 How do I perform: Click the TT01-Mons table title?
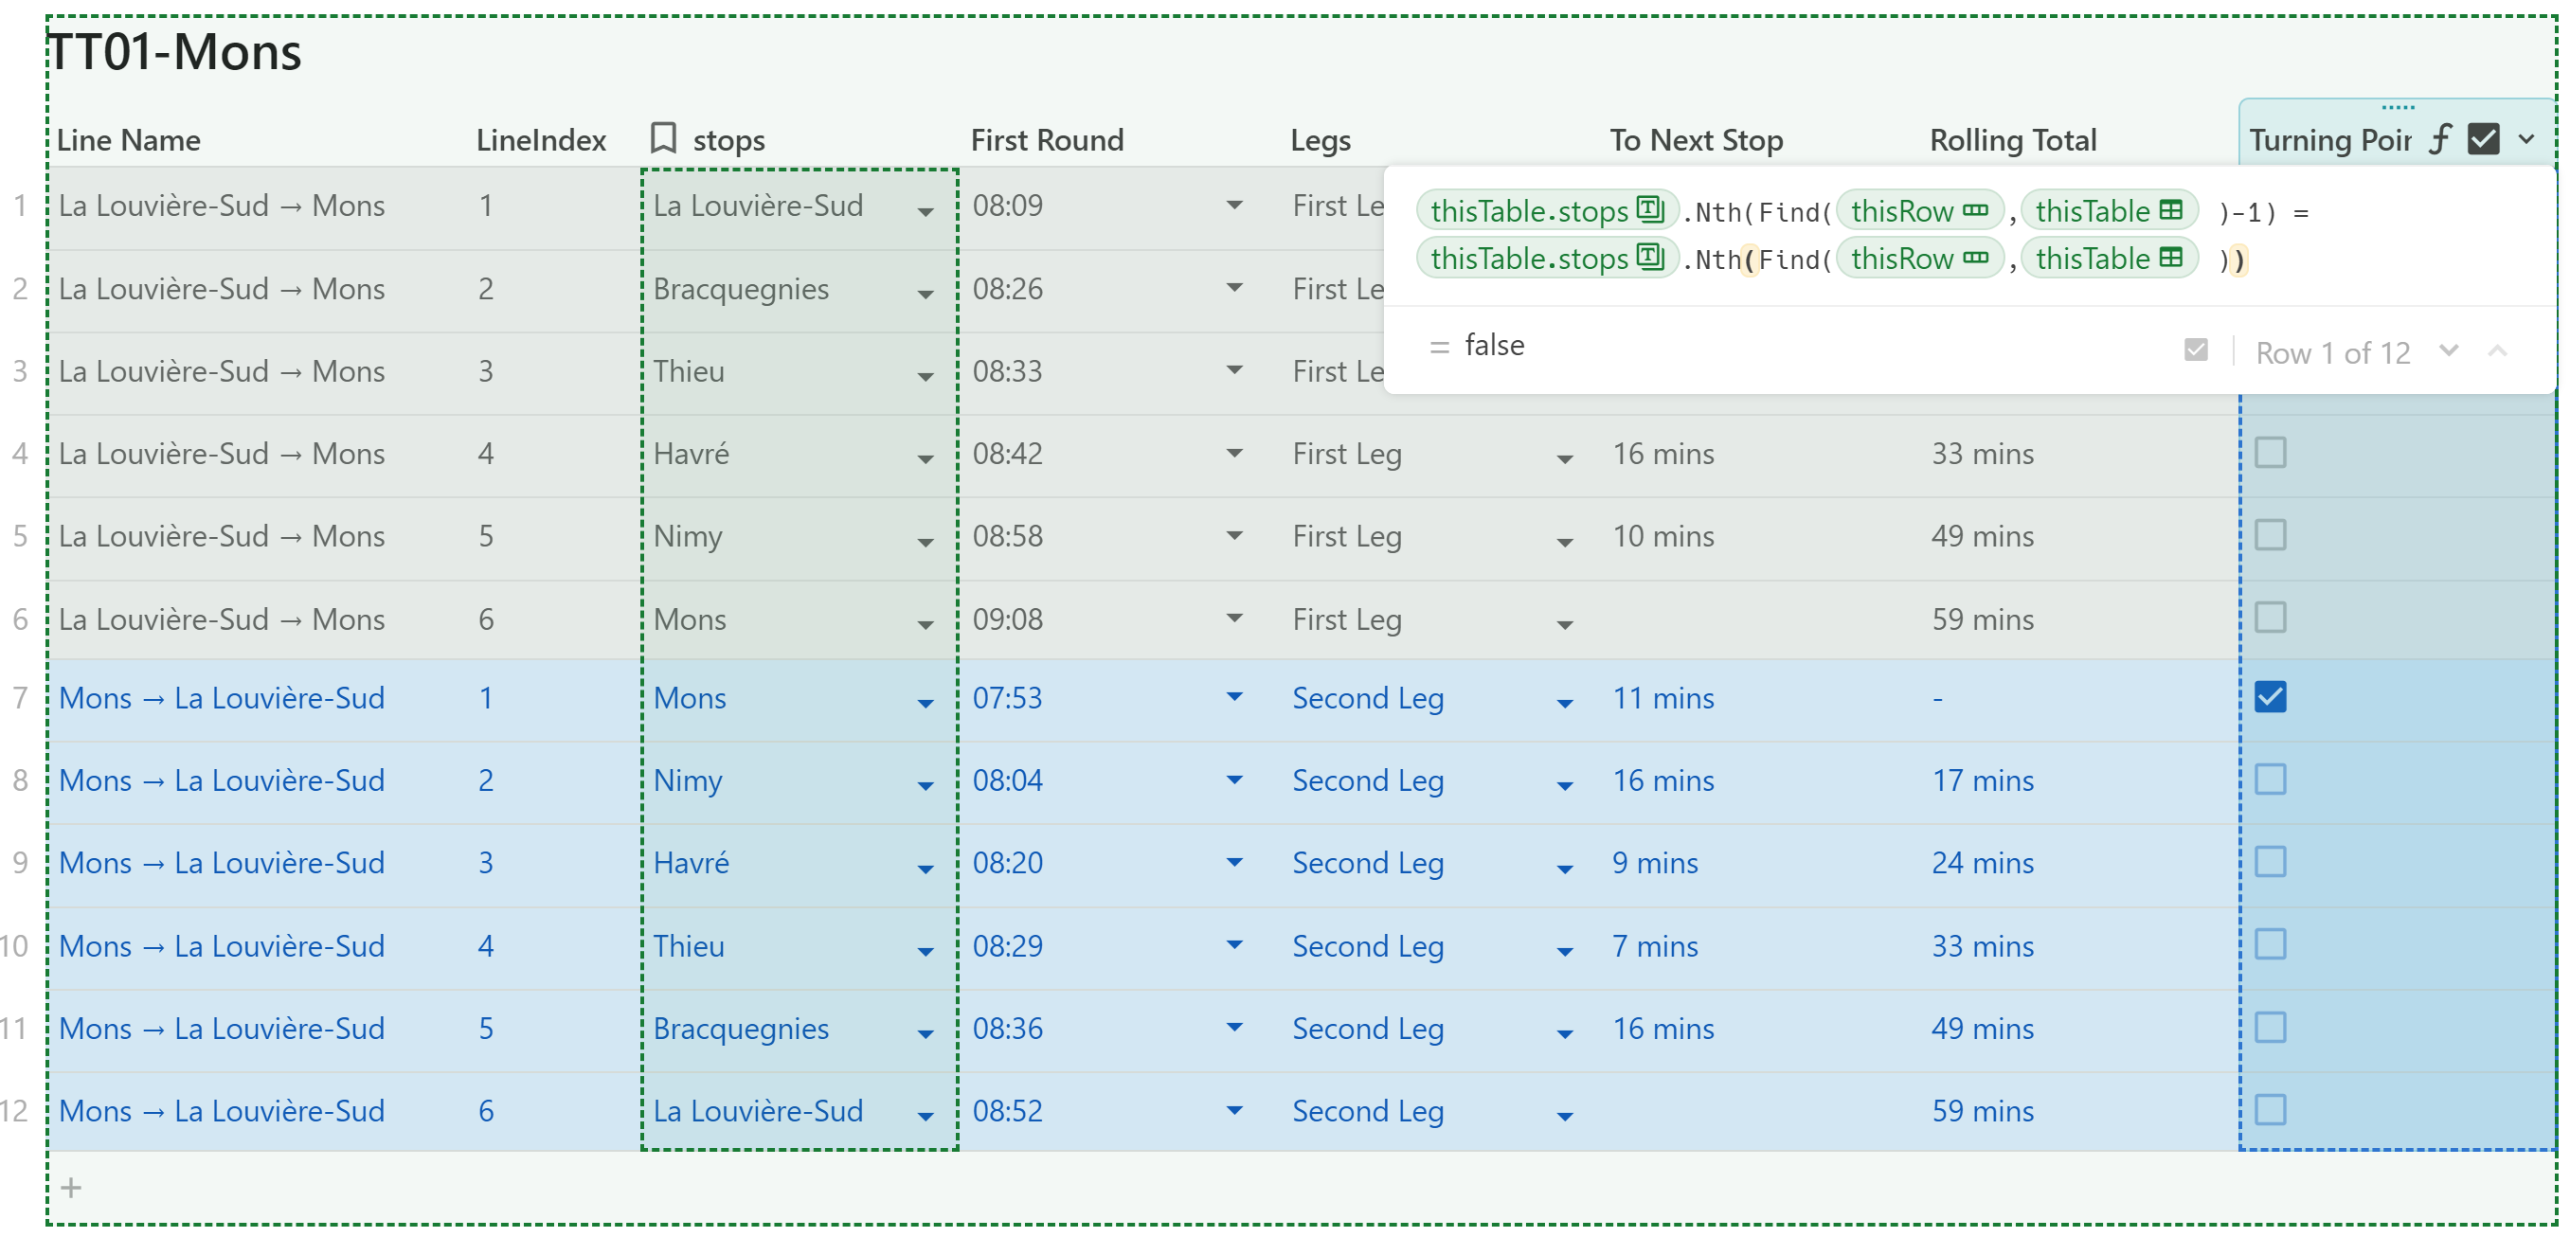[174, 52]
